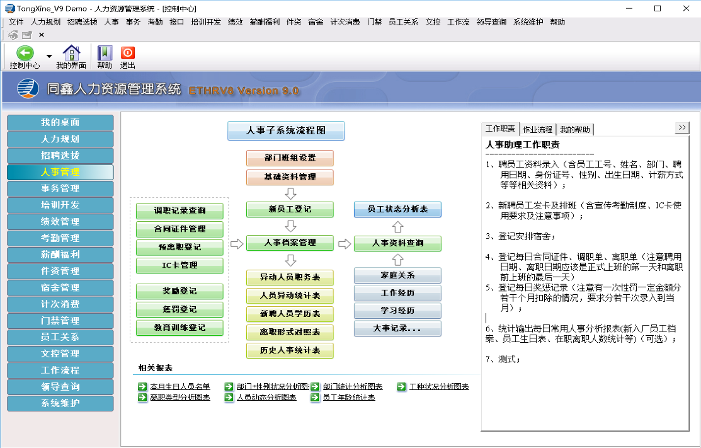Screen dimensions: 701x448
Task: Switch to the 作业流程 tab
Action: click(537, 129)
